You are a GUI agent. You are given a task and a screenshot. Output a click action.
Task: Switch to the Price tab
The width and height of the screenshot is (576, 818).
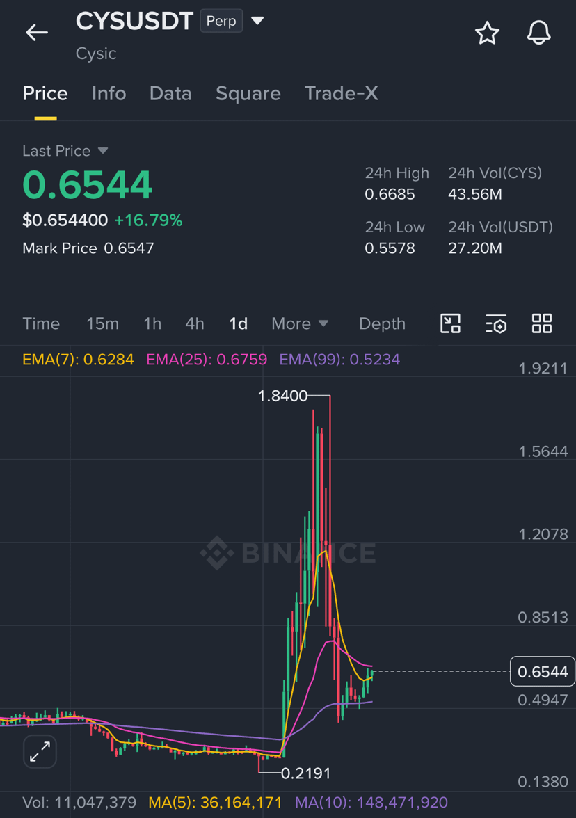click(45, 93)
